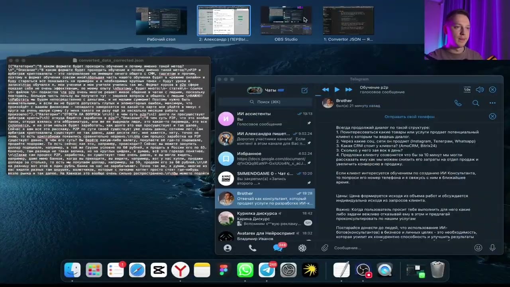This screenshot has height=287, width=510.
Task: Play the Обучение p2p voice message
Action: coord(337,90)
